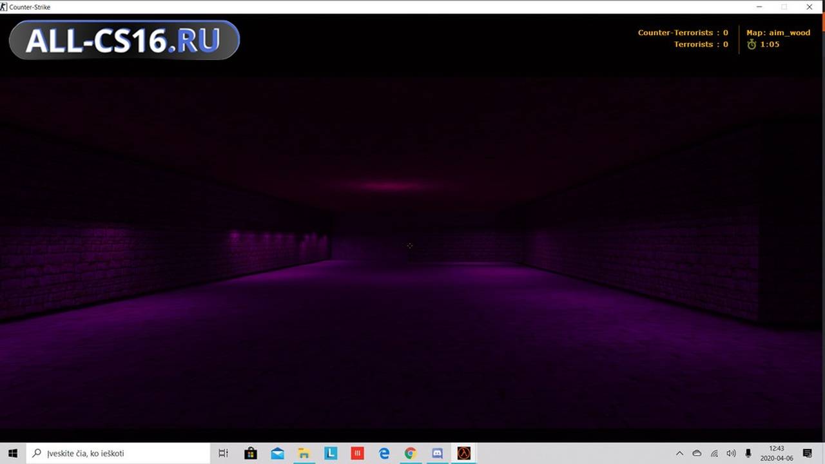
Task: Select the Half-Life Counter-Strike taskbar icon
Action: [464, 453]
